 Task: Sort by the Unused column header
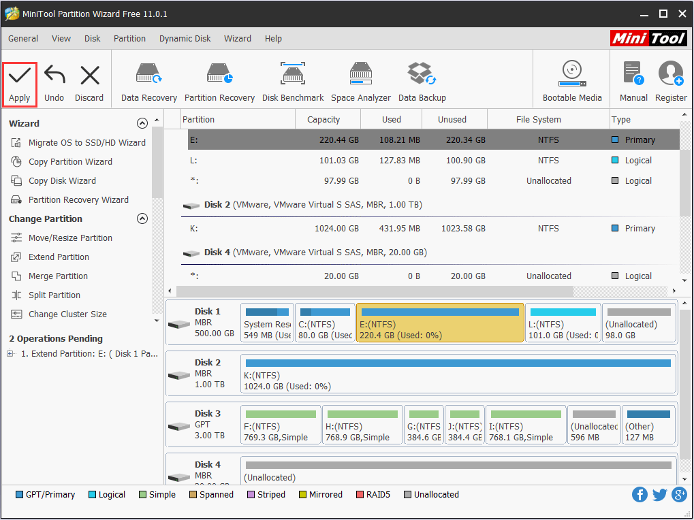click(454, 119)
